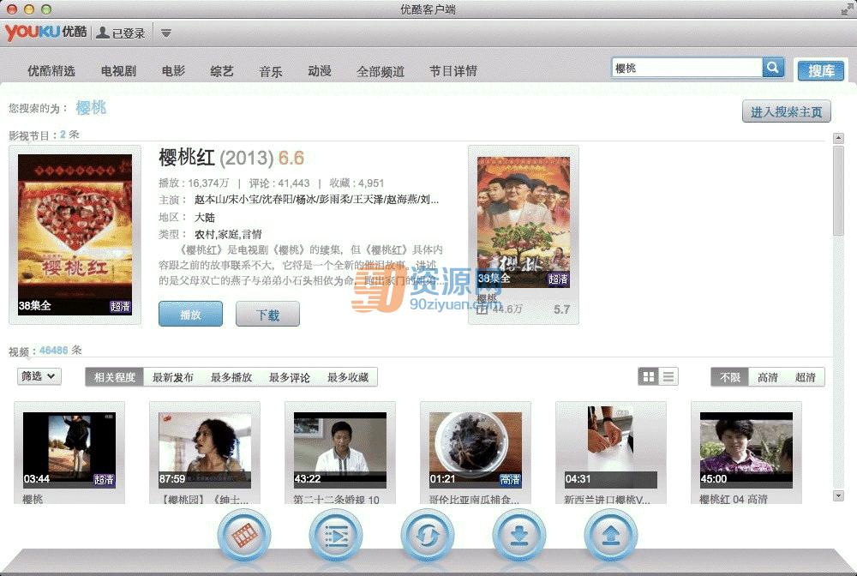Image resolution: width=857 pixels, height=576 pixels.
Task: Open the 01:21 哥伦比亚南瓜 video
Action: pyautogui.click(x=476, y=450)
